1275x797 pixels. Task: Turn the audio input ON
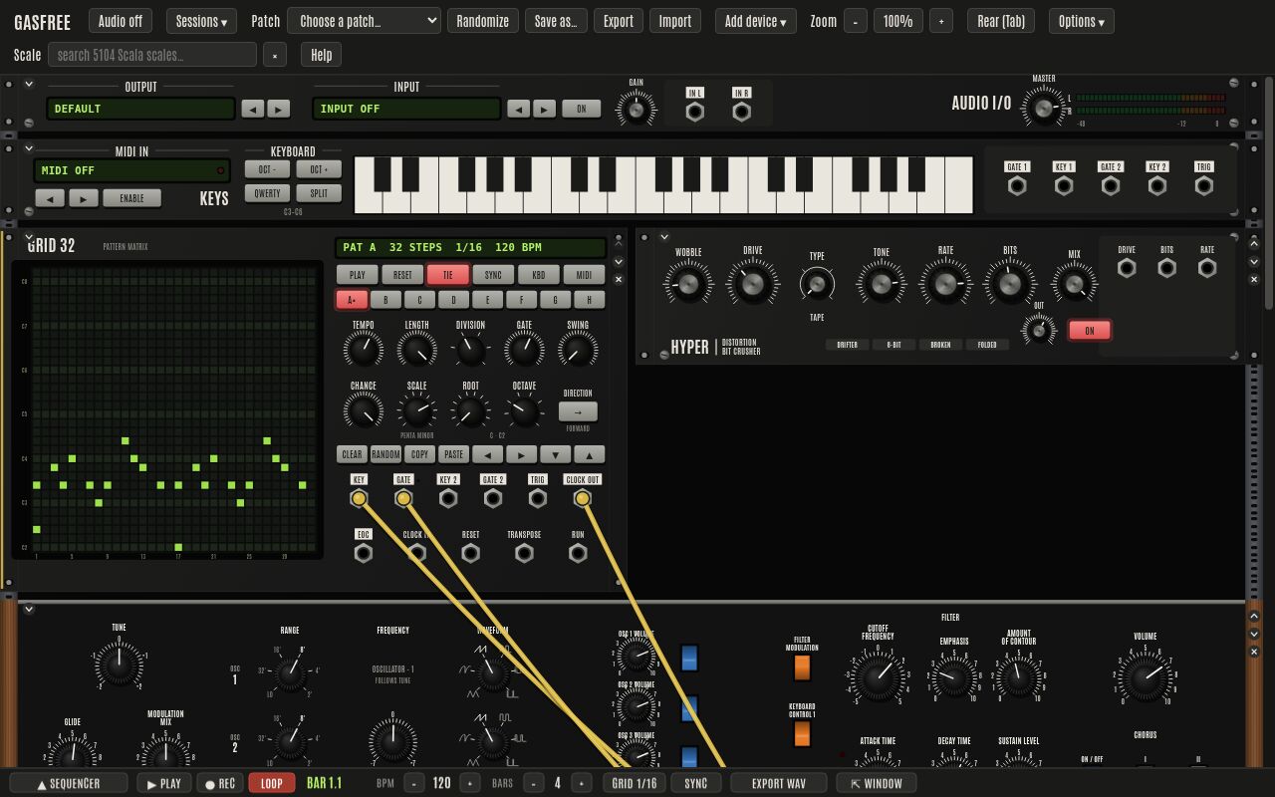coord(582,109)
